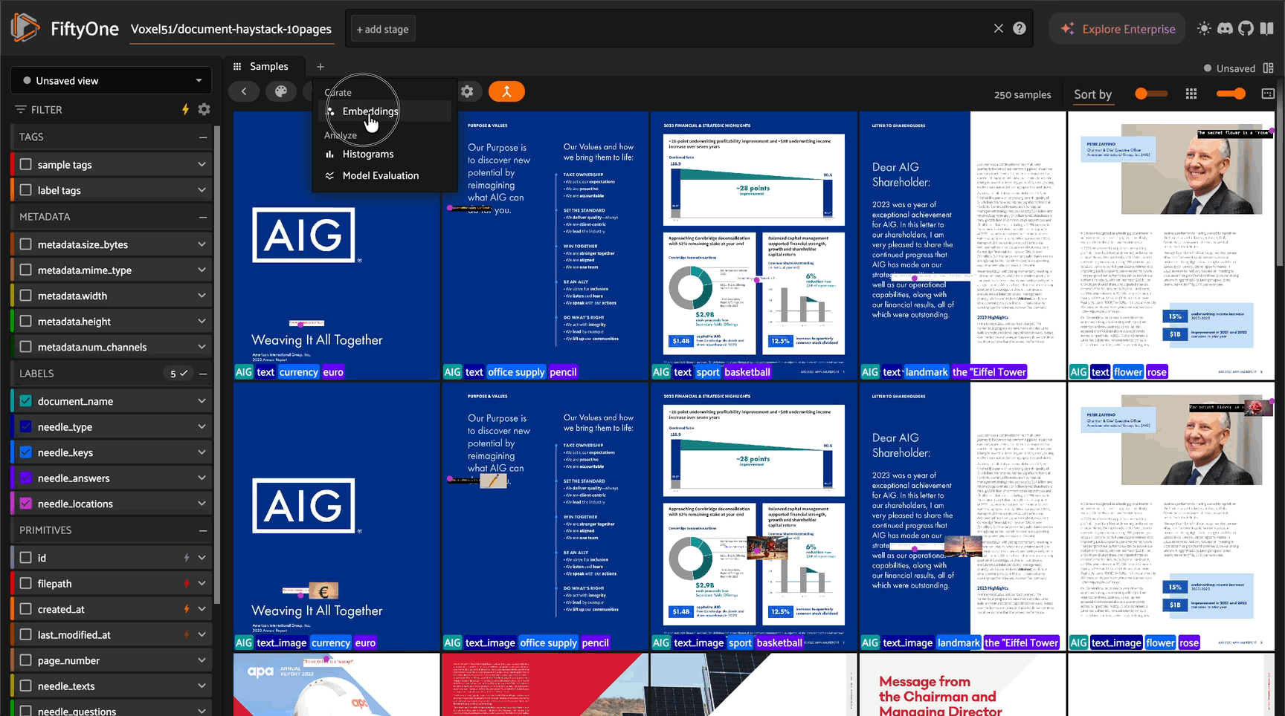1285x716 pixels.
Task: Open the thumbnail tagged text_image sport basketball
Action: coord(754,516)
